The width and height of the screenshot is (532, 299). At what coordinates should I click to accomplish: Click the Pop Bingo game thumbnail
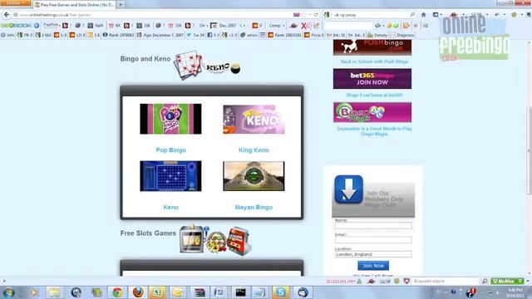170,119
